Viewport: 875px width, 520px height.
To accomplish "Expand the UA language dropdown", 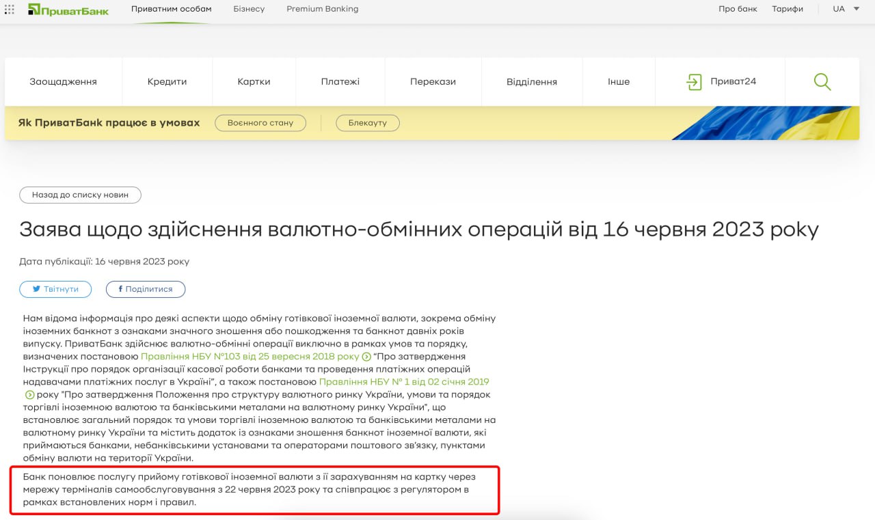I will [x=856, y=9].
